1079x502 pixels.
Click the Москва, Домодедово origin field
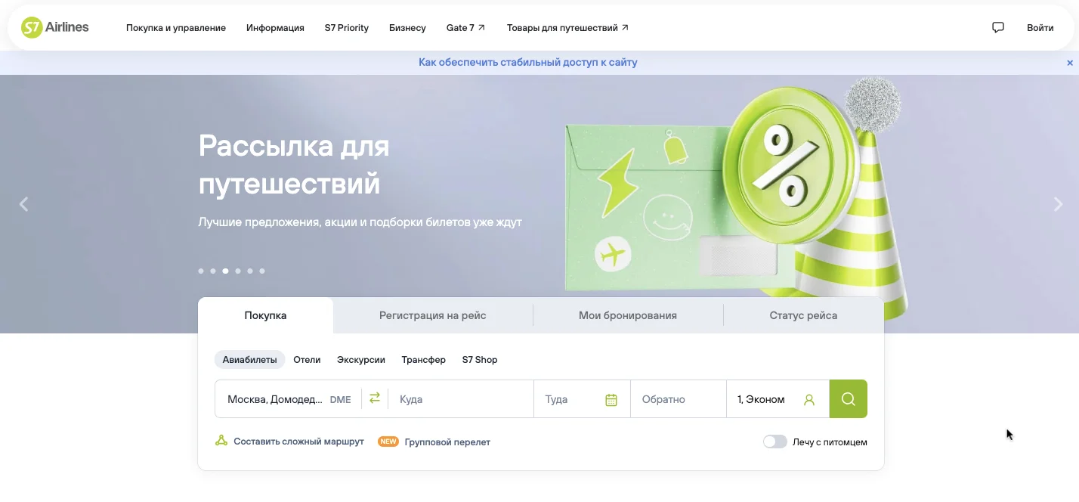pos(289,399)
